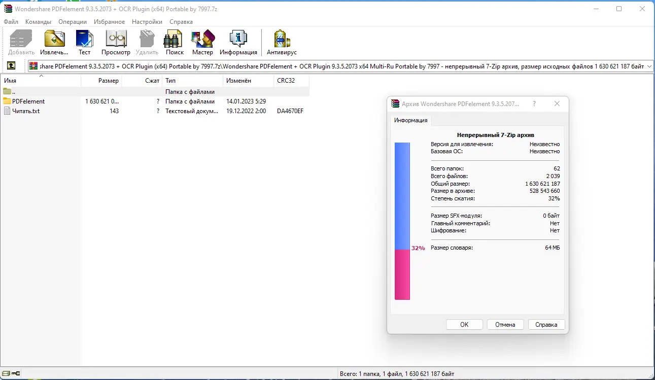Open the Операции menu

click(x=73, y=22)
